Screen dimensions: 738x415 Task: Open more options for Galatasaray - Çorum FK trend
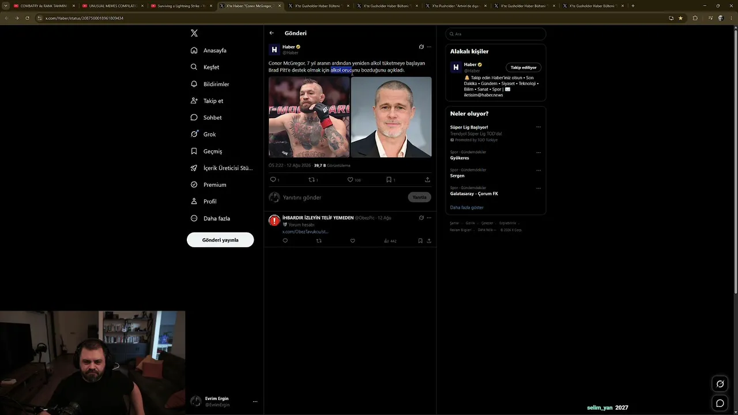tap(539, 188)
